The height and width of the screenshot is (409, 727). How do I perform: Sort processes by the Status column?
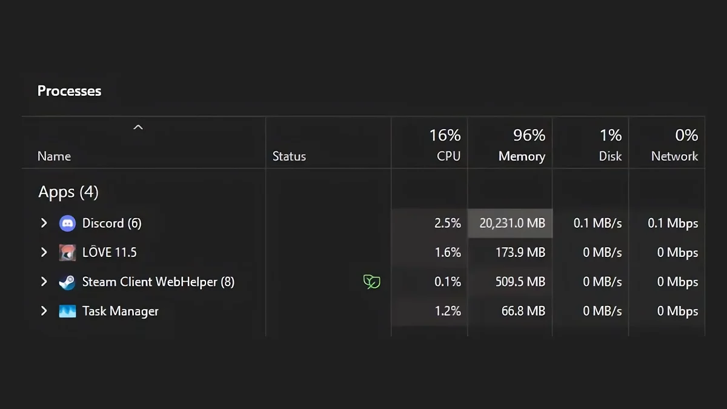click(289, 156)
